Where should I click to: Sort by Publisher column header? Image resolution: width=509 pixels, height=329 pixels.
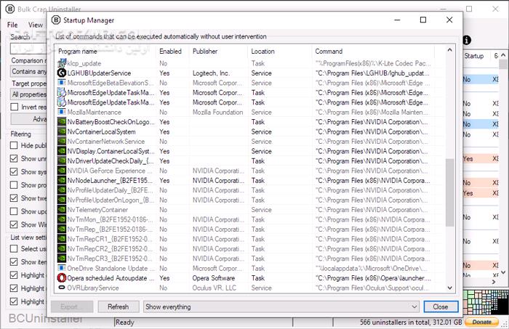(x=205, y=52)
